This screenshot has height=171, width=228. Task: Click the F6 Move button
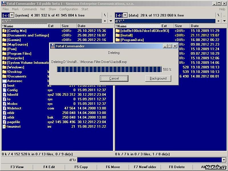(x=113, y=167)
